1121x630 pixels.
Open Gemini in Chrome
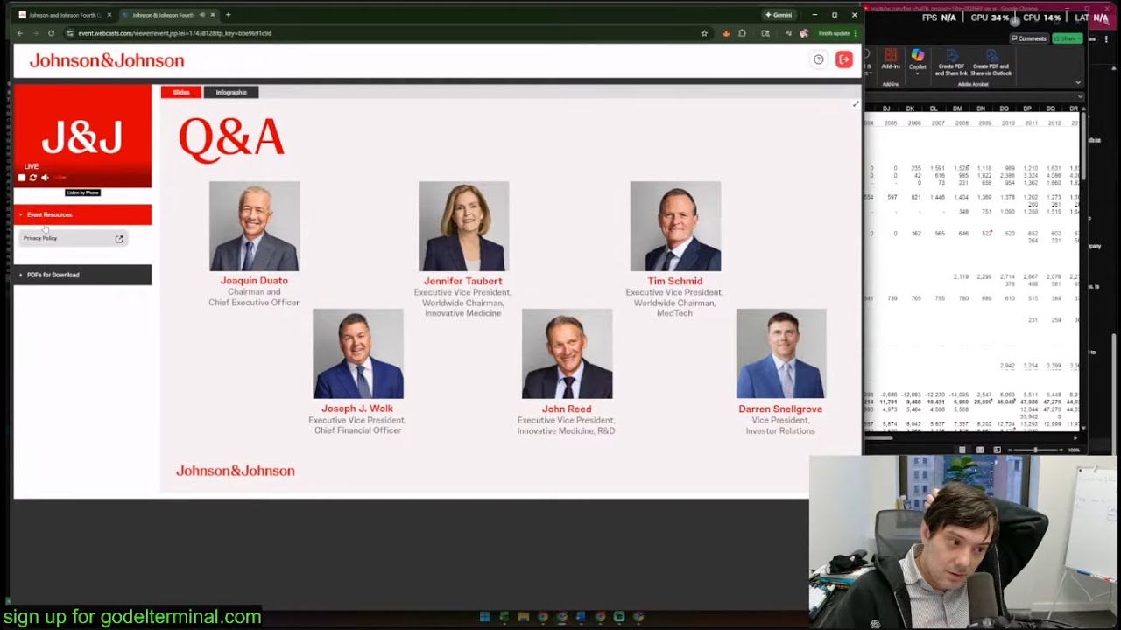click(779, 15)
